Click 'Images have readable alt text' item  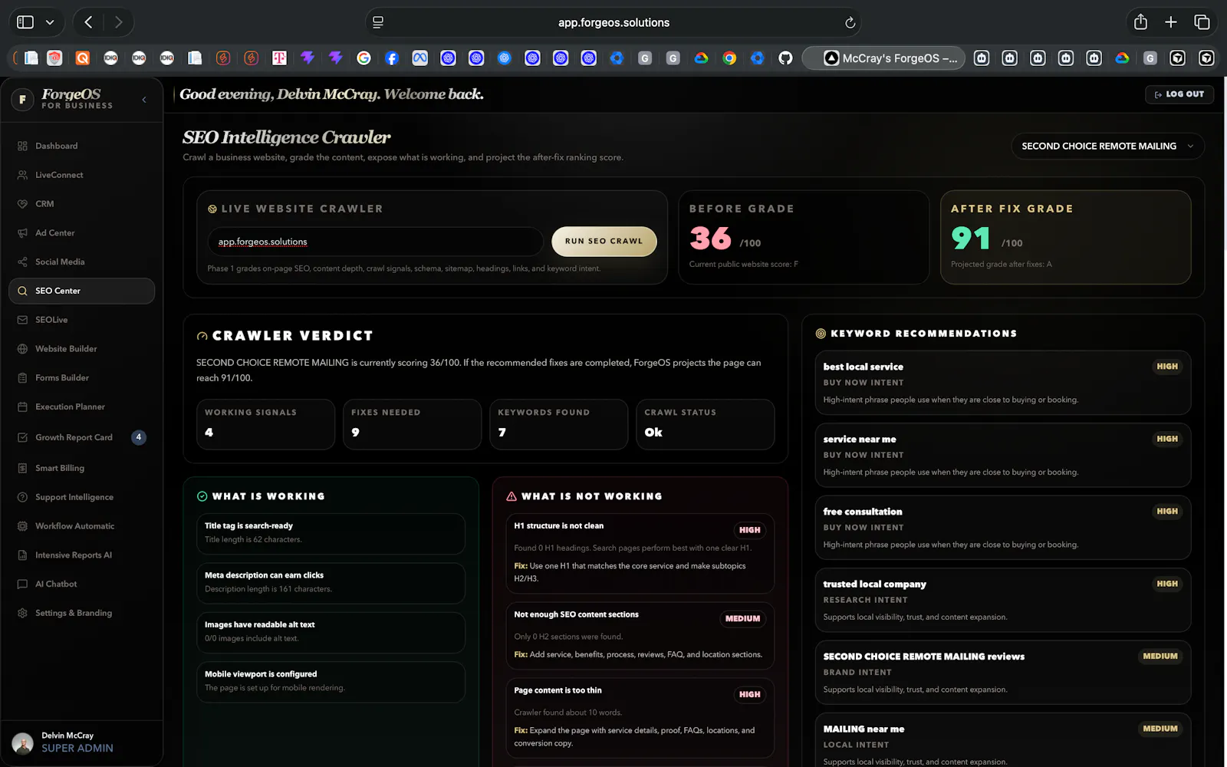click(x=331, y=632)
